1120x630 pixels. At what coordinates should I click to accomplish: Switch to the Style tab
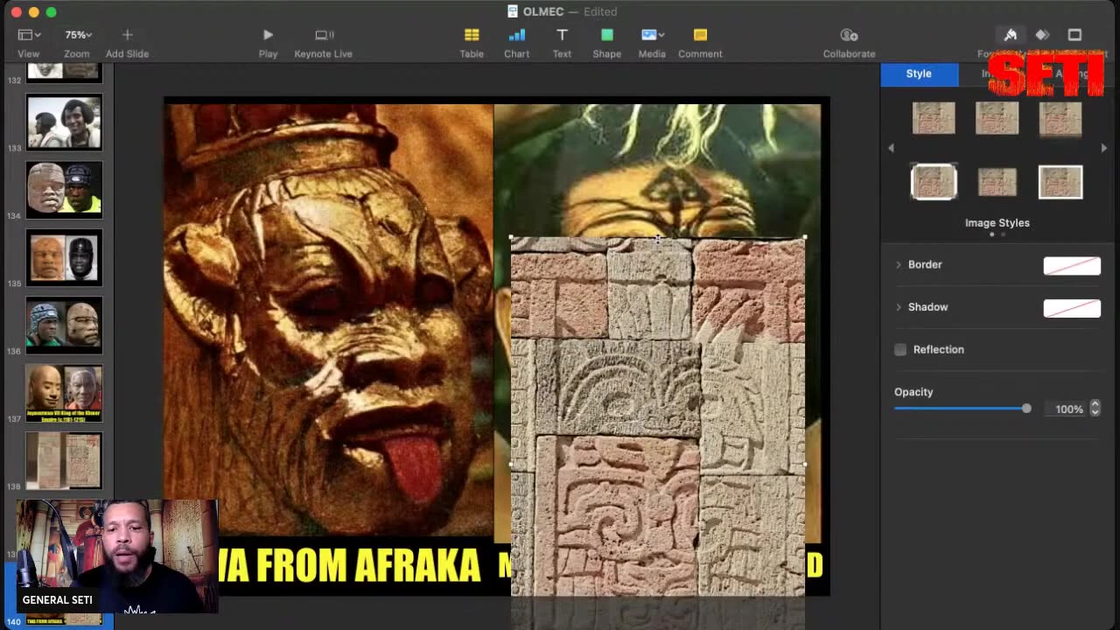coord(919,73)
